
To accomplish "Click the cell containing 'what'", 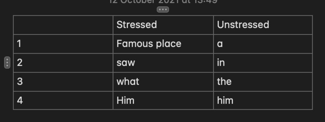I will (163, 82).
